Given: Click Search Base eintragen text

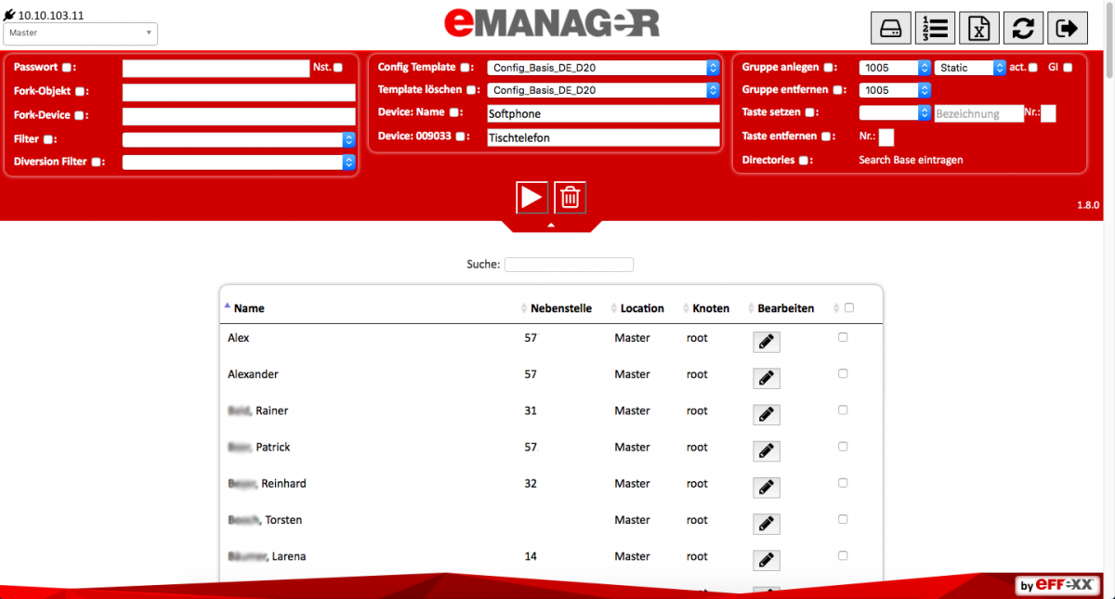Looking at the screenshot, I should click(x=911, y=160).
